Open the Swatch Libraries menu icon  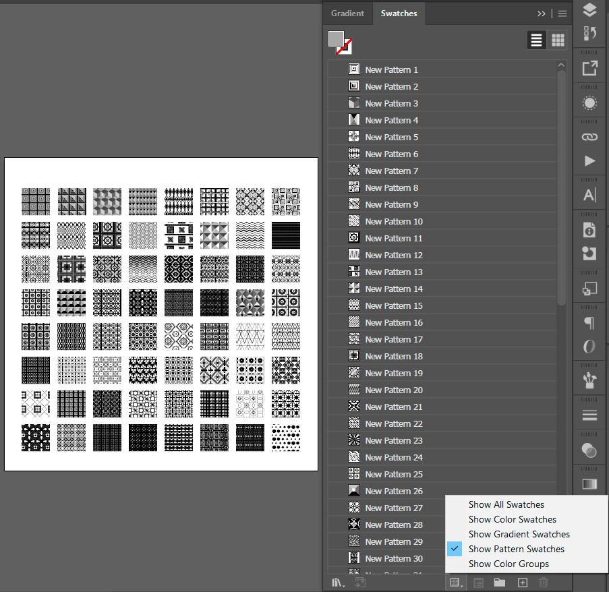(337, 582)
